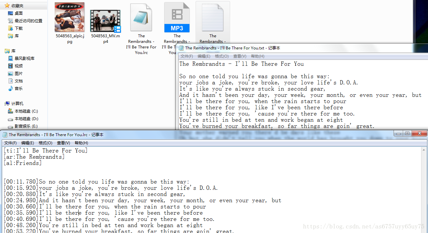Click title line 'The Rembrandts - I'll Be There For You'
Screen dimensions: 428x233
pos(242,64)
